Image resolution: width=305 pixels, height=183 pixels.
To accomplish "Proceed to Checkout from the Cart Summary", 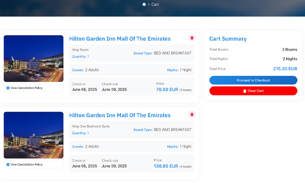I will pos(253,81).
